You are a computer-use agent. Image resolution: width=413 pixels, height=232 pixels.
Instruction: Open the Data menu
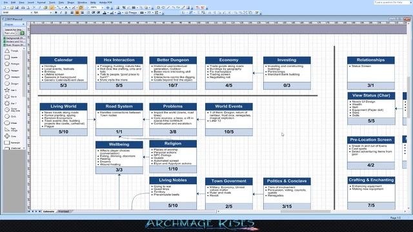click(61, 3)
